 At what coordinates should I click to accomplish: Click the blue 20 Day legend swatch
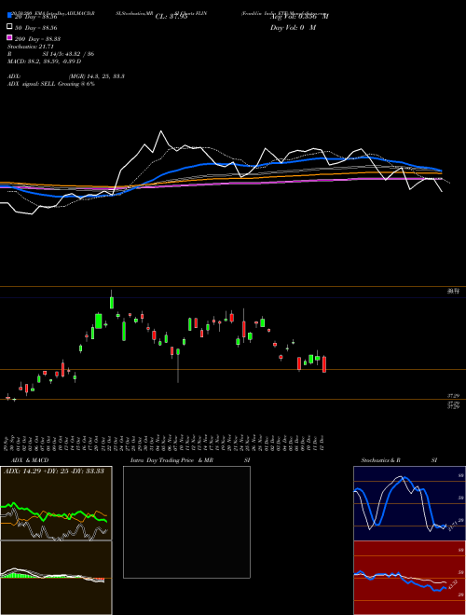pos(9,16)
